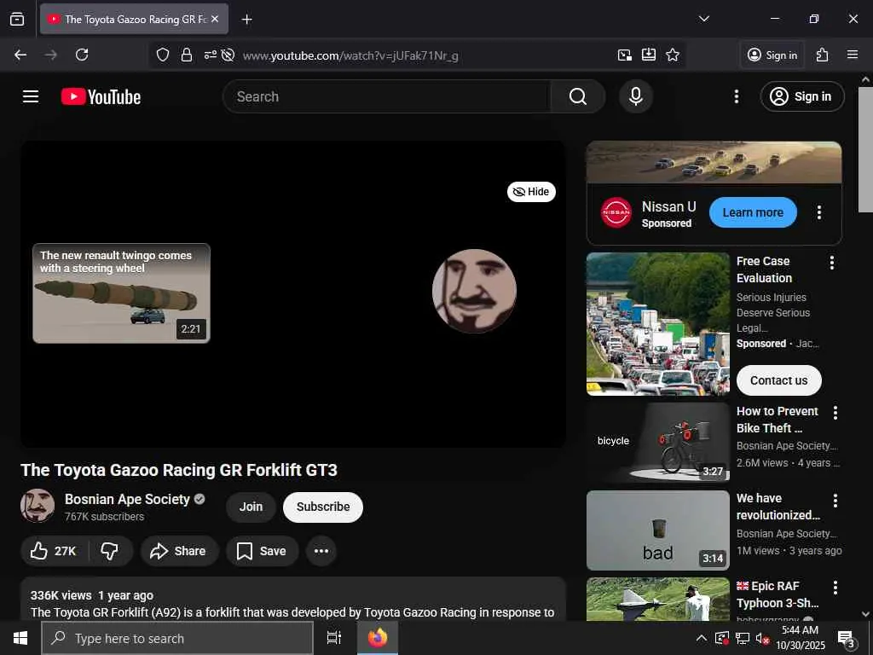Click Firefox account Sign in button
The image size is (873, 655).
point(772,55)
